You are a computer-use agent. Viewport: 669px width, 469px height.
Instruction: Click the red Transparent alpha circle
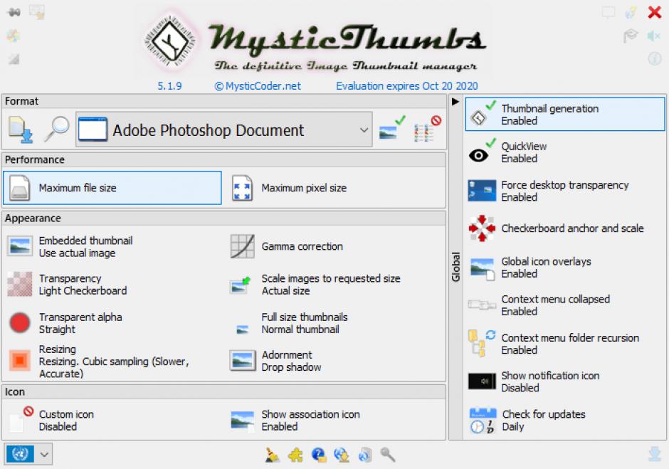coord(20,323)
